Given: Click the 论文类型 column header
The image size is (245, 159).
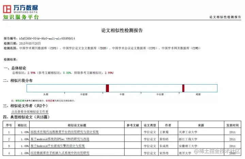Looking at the screenshot, I should pyautogui.click(x=150, y=125).
